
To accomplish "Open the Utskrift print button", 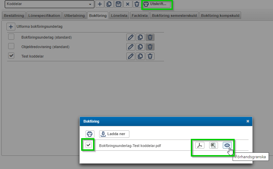I will 157,4.
